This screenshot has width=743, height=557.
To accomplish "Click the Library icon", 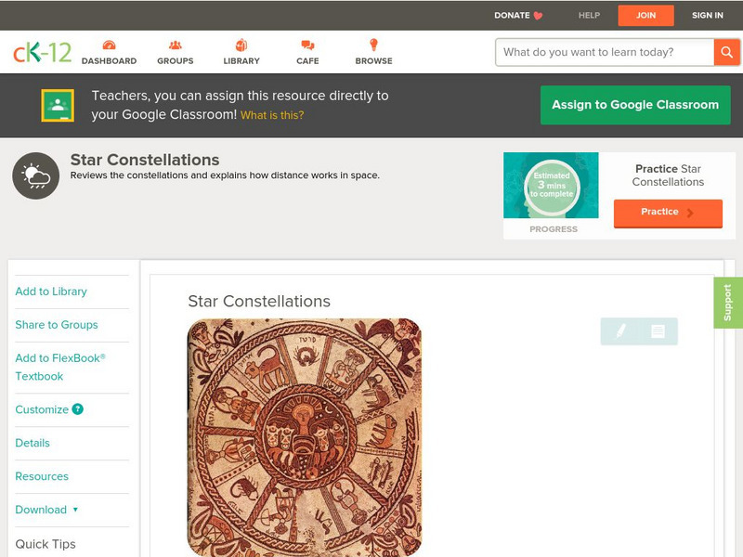I will click(x=241, y=45).
